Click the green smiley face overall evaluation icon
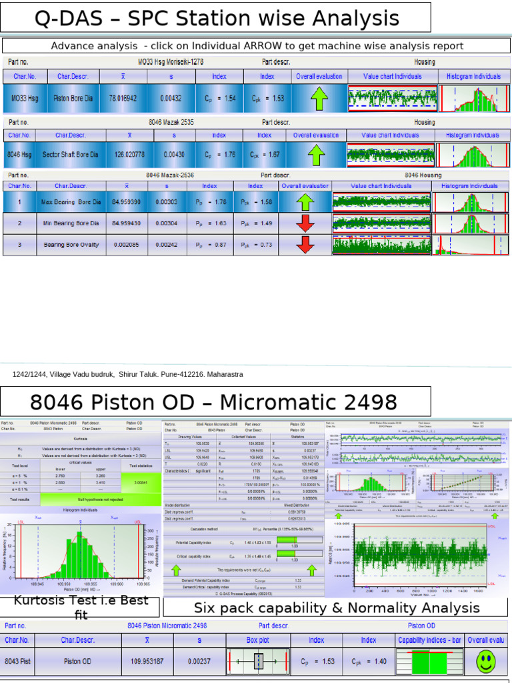512x683 pixels. 486,661
